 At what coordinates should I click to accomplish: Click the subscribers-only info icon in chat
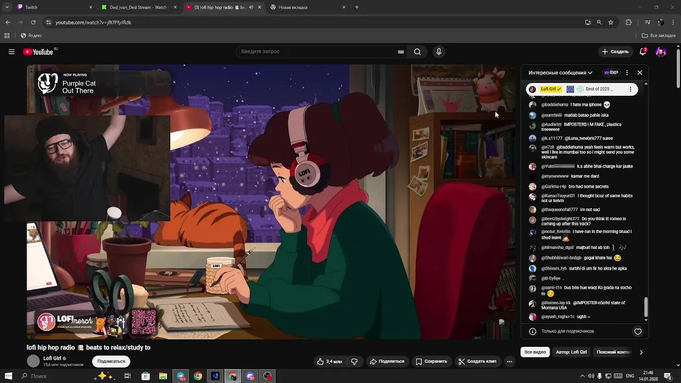pyautogui.click(x=532, y=331)
